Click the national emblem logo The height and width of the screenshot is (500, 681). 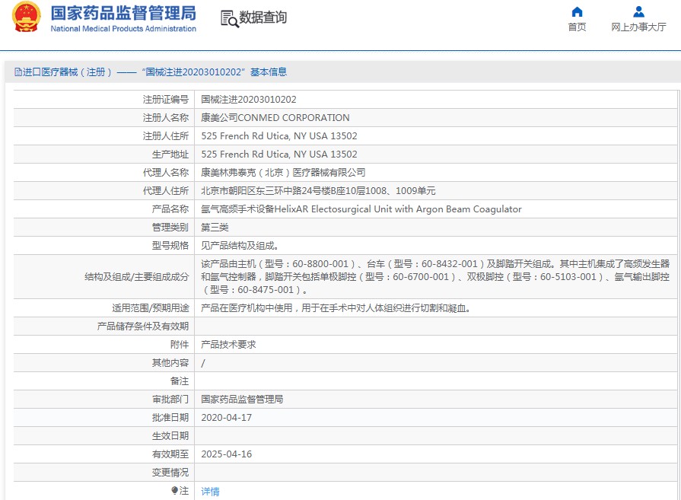[x=27, y=17]
